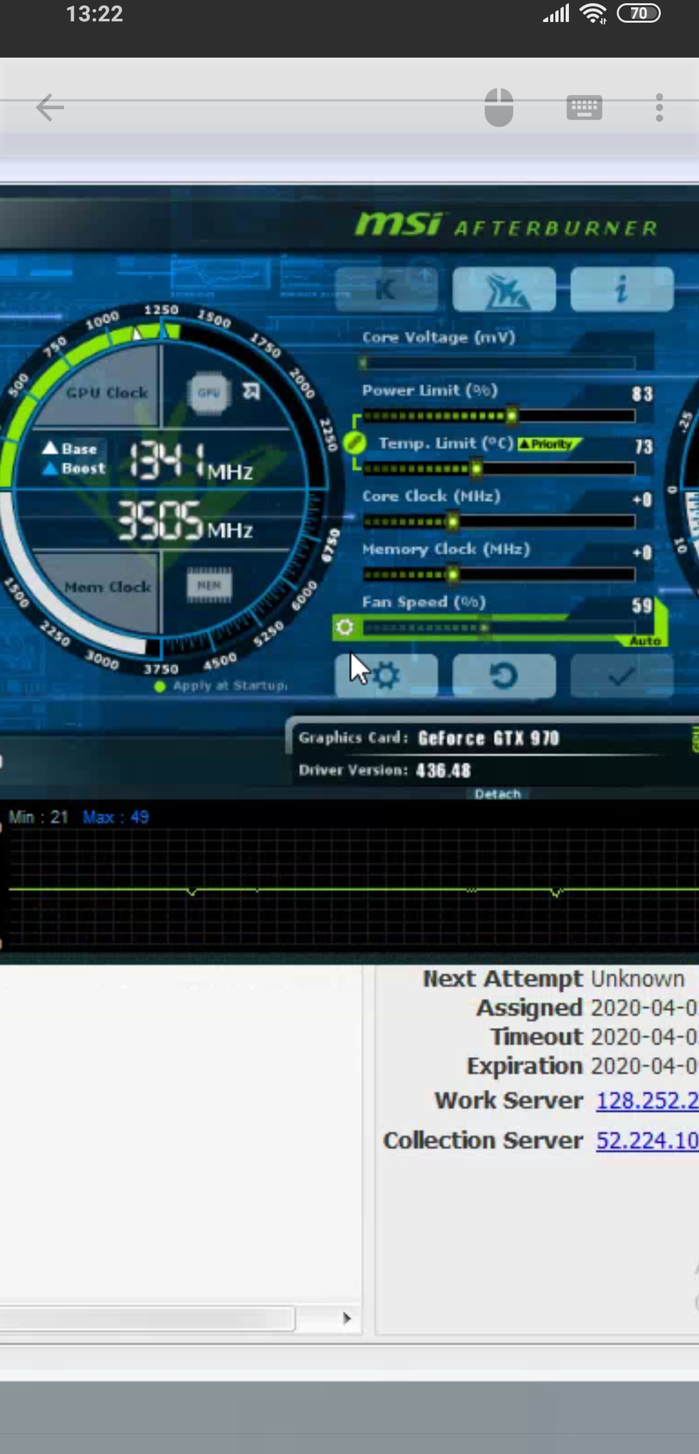Click the Fan Speed slider handle

[485, 627]
